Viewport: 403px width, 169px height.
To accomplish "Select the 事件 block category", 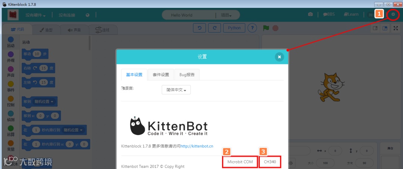I will [x=10, y=87].
